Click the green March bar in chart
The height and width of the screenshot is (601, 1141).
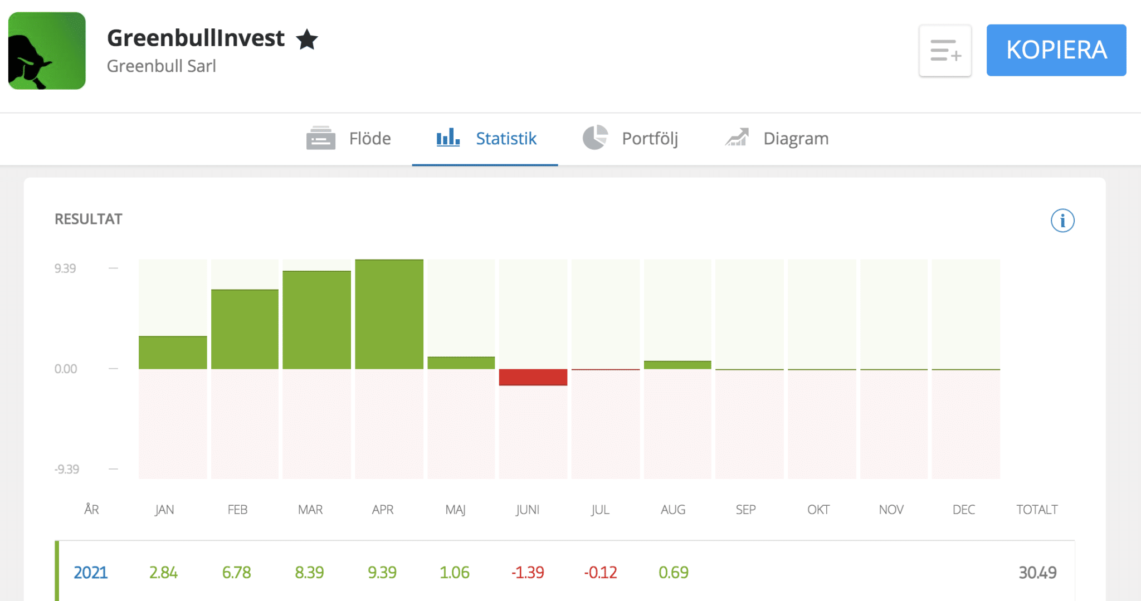point(316,320)
